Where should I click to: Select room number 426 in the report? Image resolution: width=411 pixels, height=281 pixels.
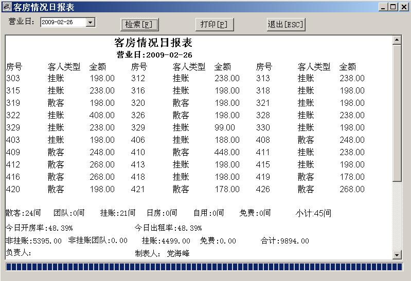point(263,189)
